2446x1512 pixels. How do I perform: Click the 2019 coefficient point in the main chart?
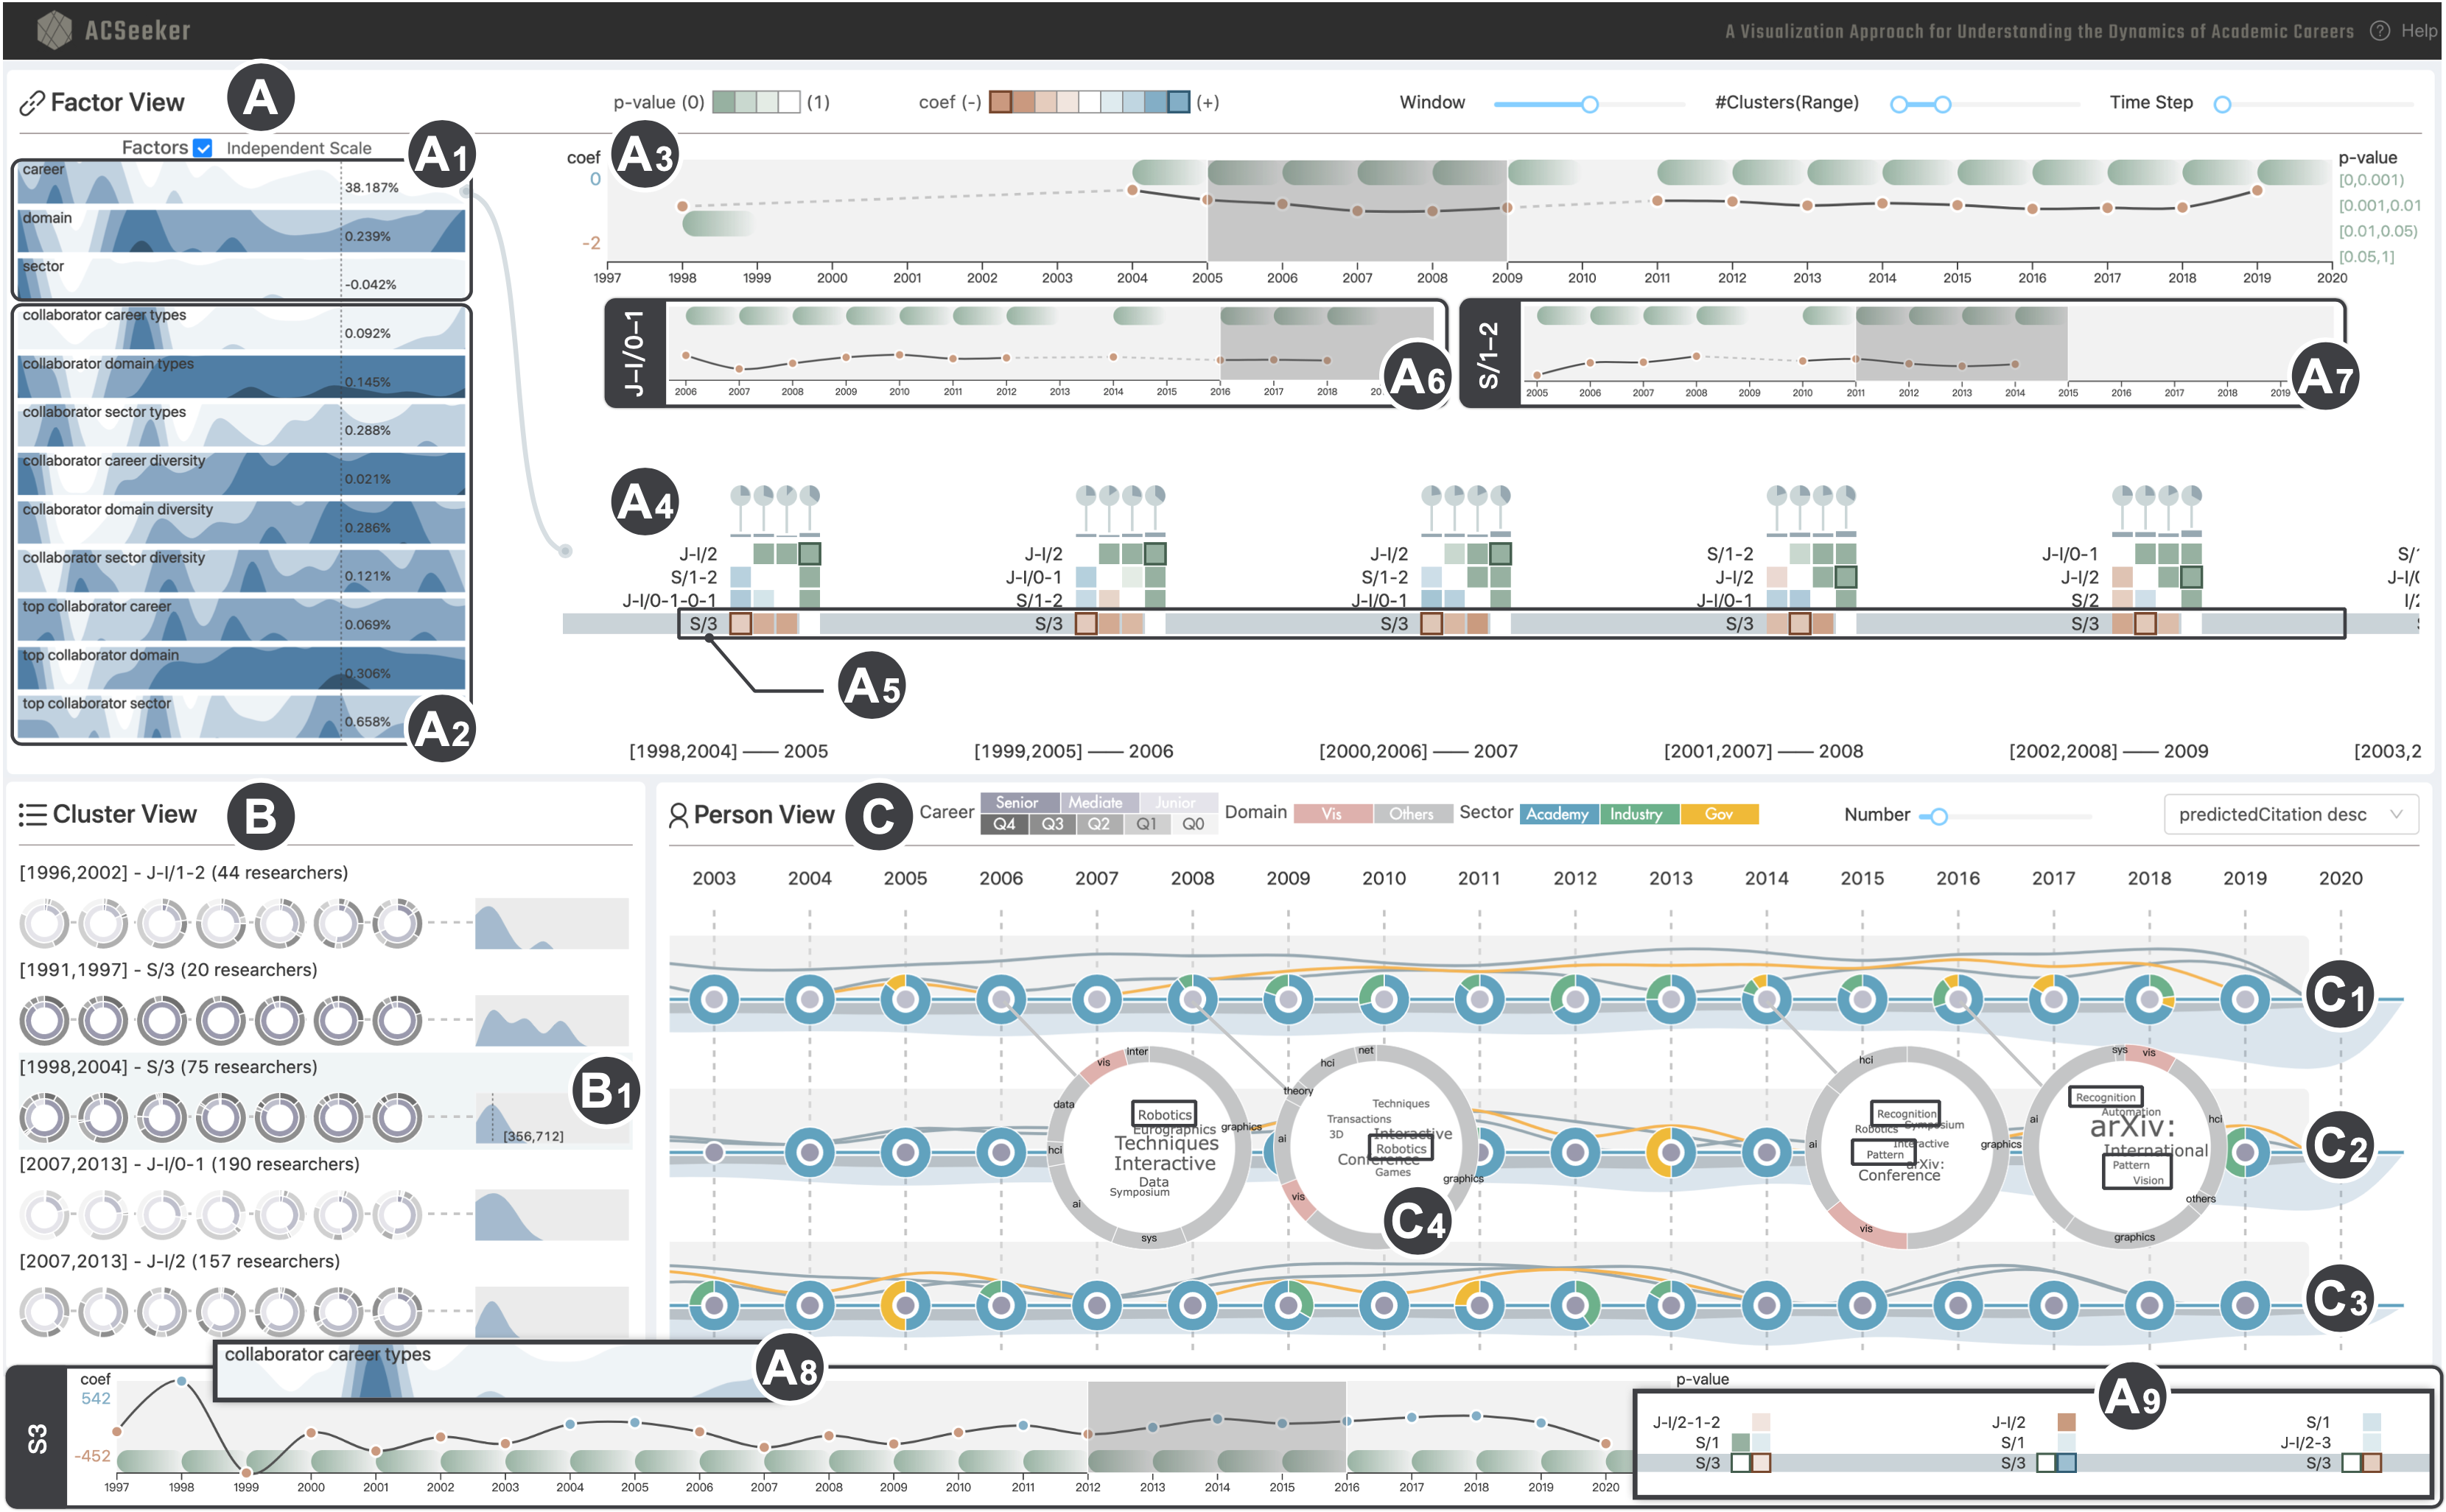point(2257,190)
